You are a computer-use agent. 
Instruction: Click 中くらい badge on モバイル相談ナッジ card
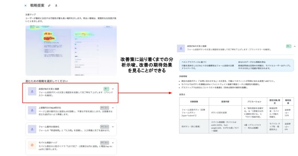click(x=105, y=143)
